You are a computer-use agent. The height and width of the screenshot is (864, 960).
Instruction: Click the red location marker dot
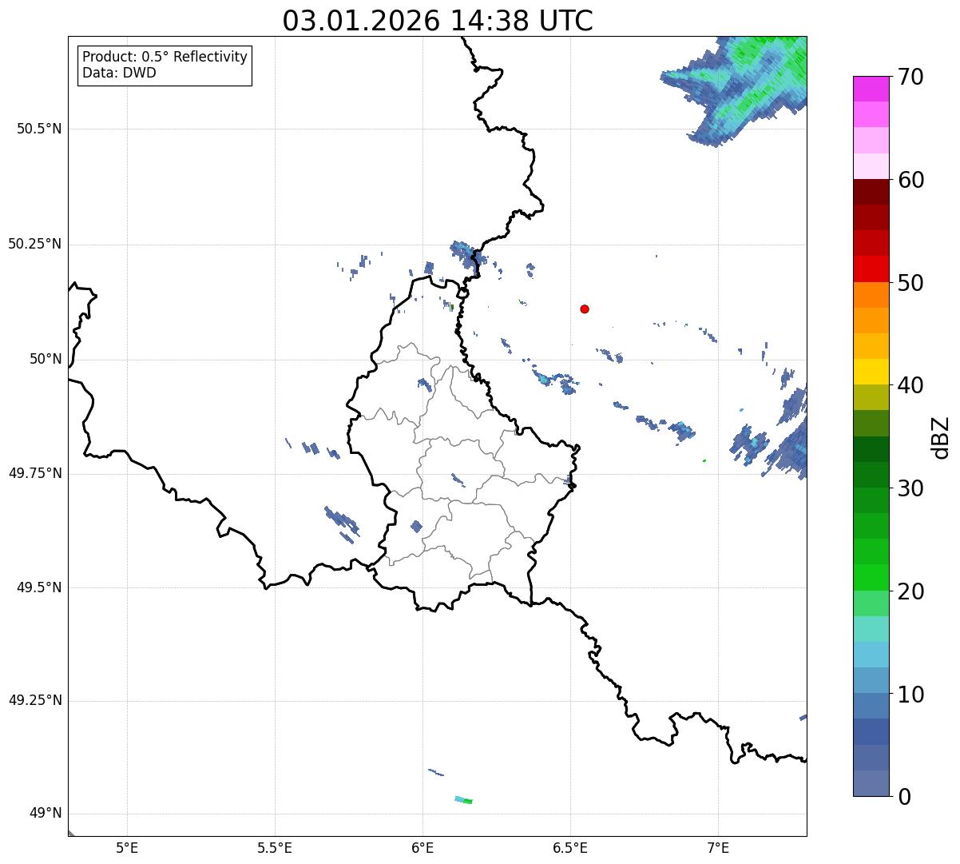[585, 309]
